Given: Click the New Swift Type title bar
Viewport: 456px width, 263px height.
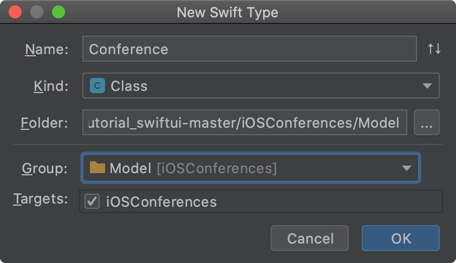Looking at the screenshot, I should (x=227, y=12).
